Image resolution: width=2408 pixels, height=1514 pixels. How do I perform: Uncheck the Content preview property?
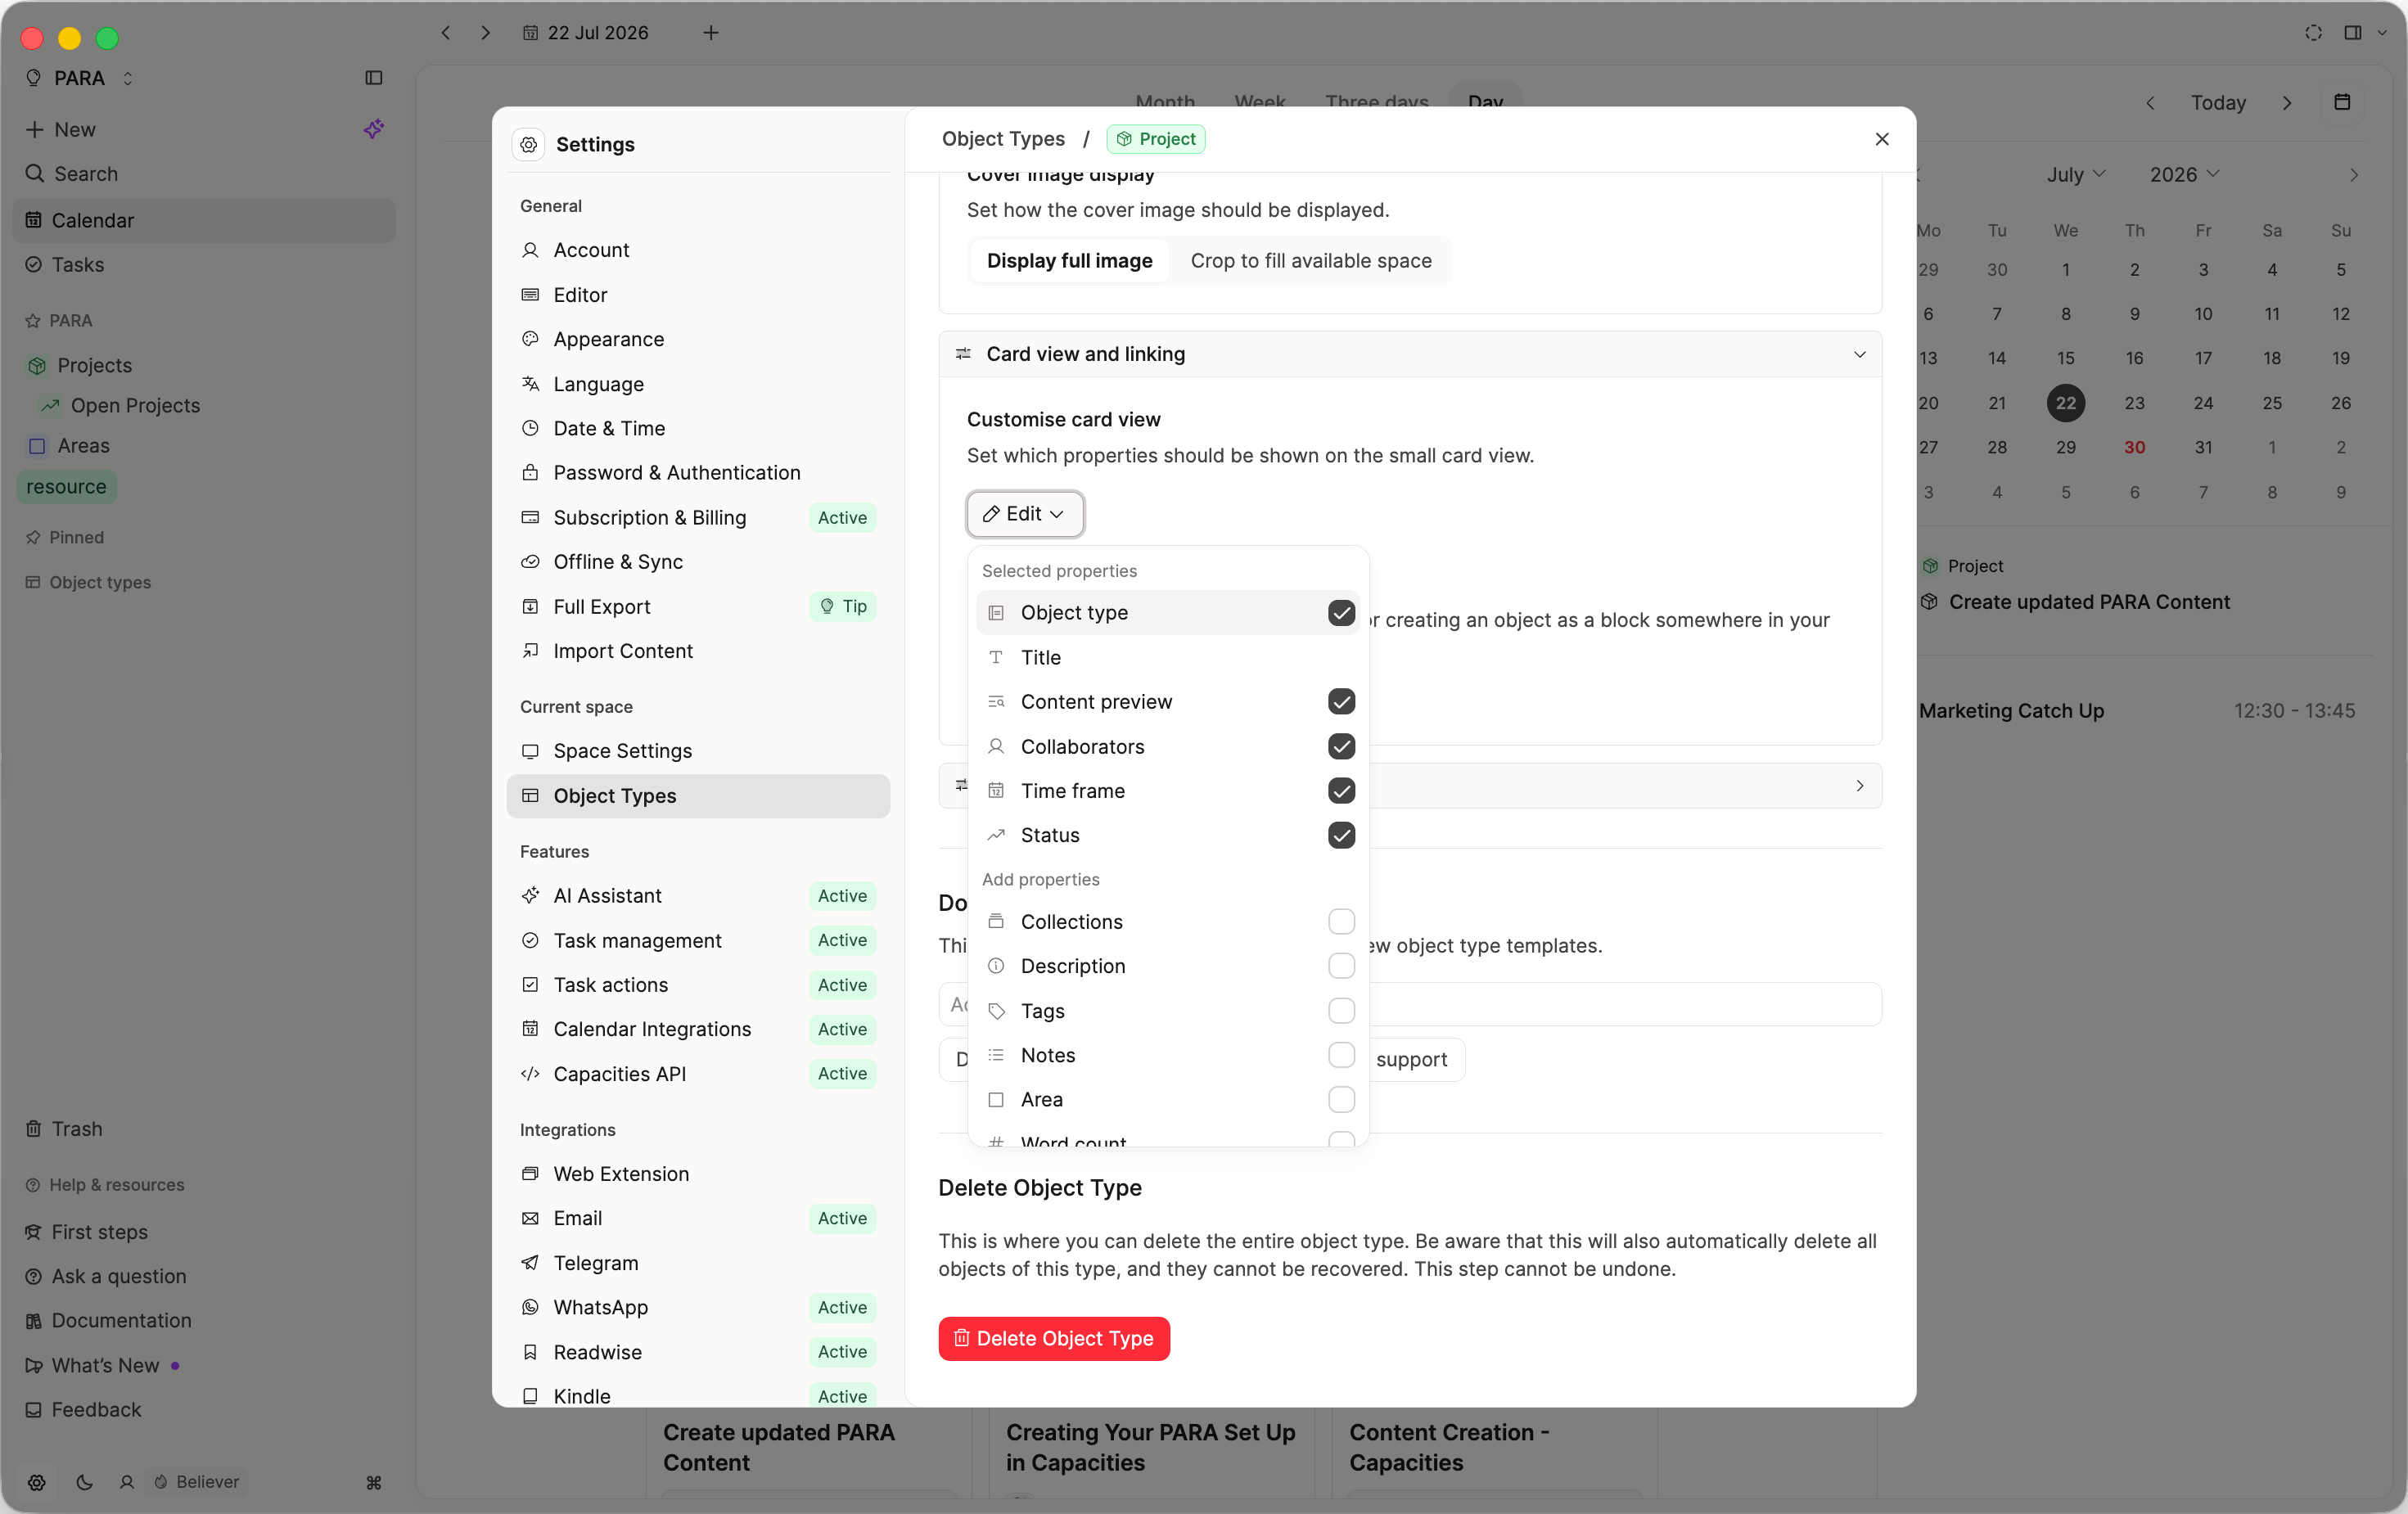coord(1341,701)
